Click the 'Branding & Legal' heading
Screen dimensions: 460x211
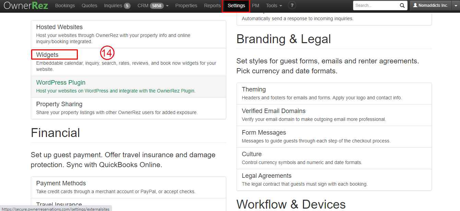pyautogui.click(x=284, y=39)
